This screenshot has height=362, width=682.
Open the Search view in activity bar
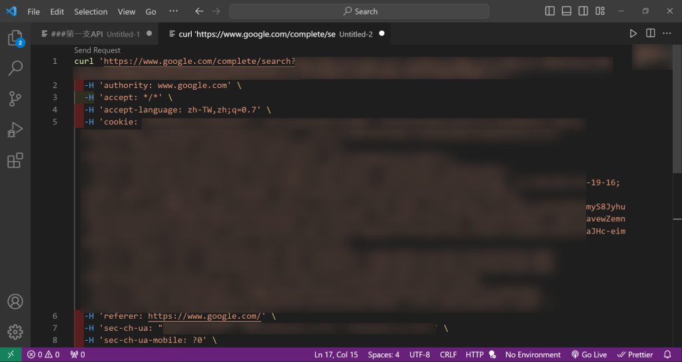[x=15, y=69]
